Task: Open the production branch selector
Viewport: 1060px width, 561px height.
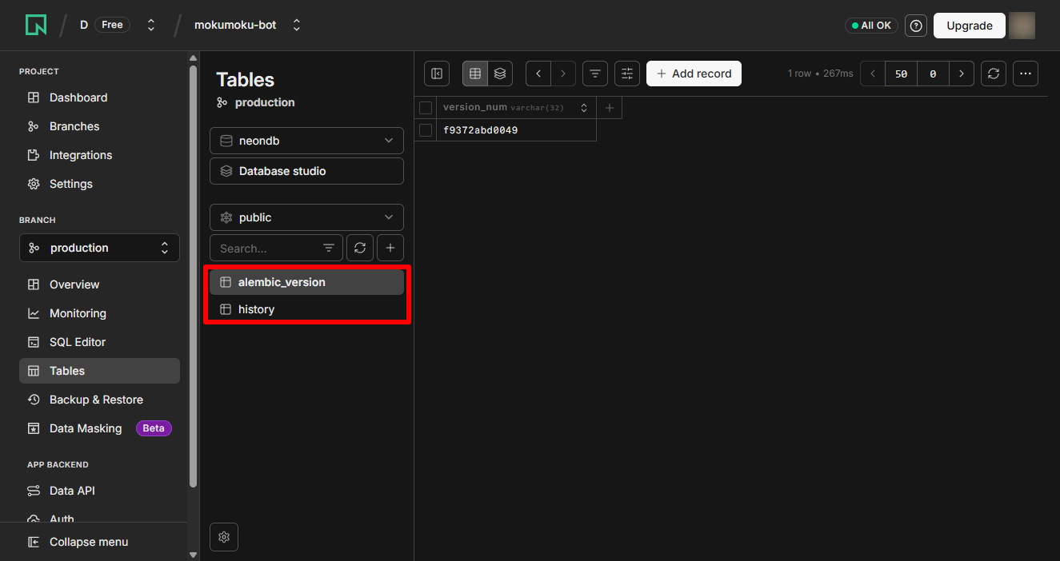Action: 99,248
